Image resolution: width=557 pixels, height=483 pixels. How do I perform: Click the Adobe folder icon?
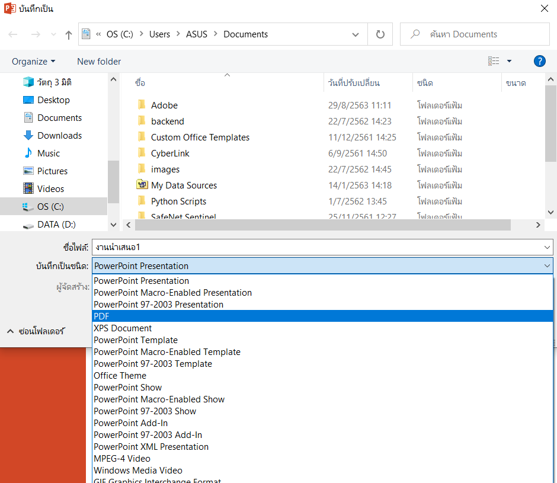[142, 105]
